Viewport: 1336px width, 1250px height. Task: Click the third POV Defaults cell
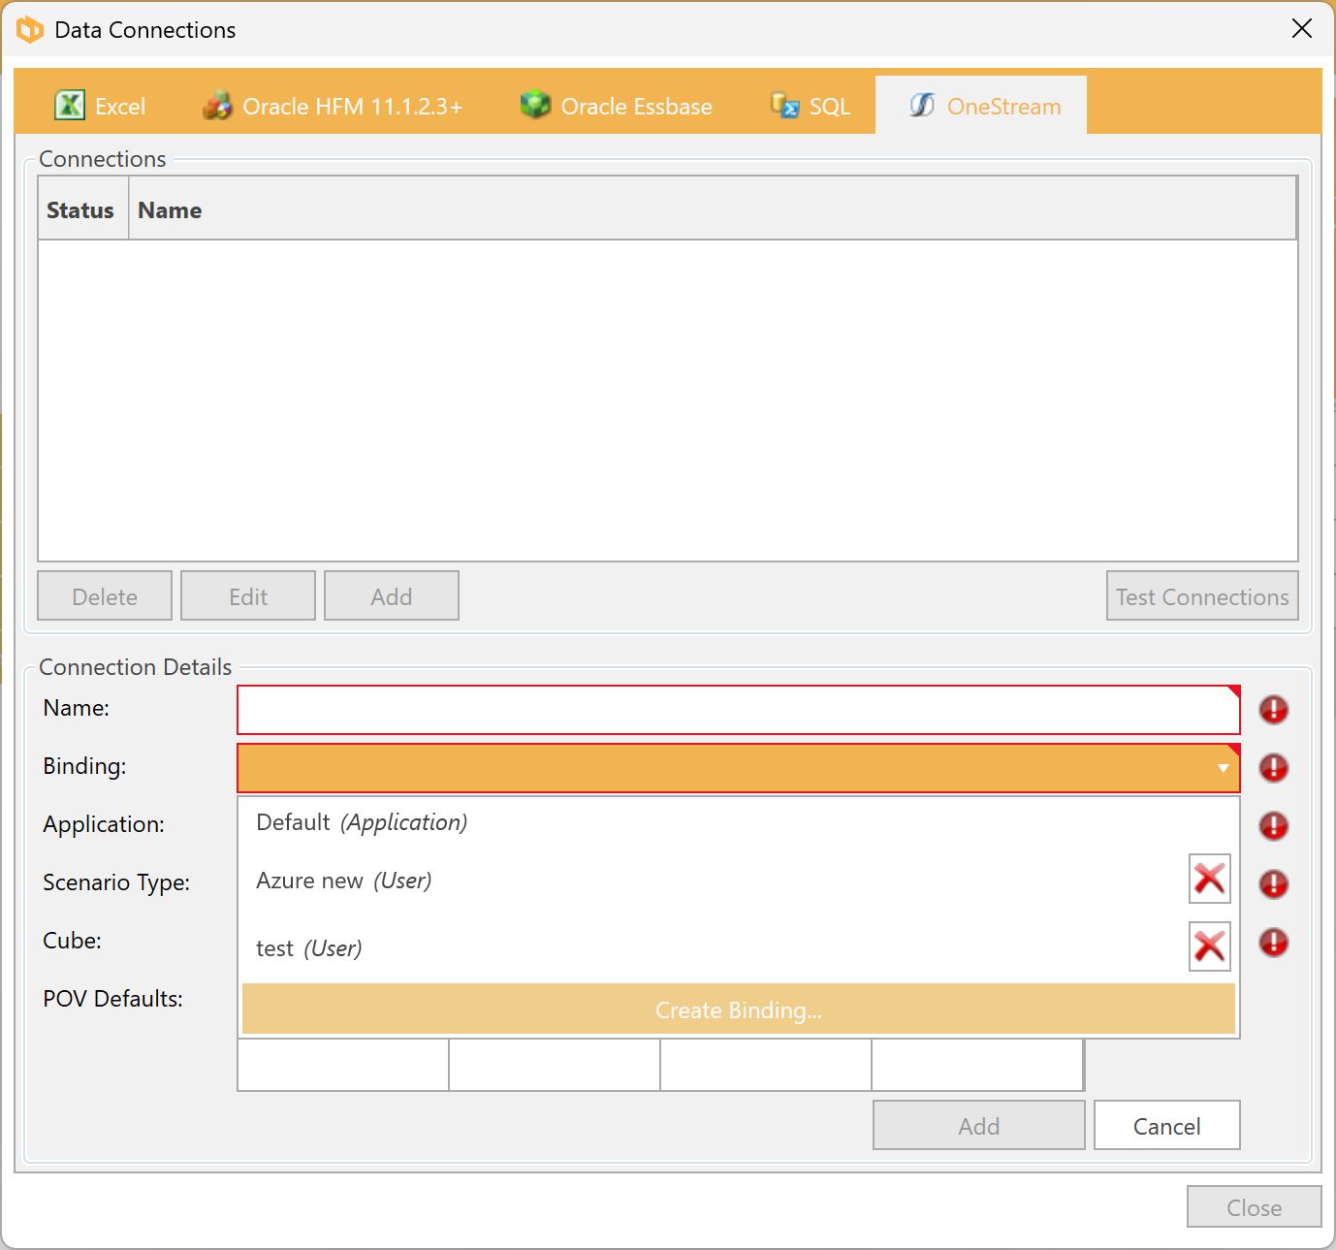tap(766, 1065)
